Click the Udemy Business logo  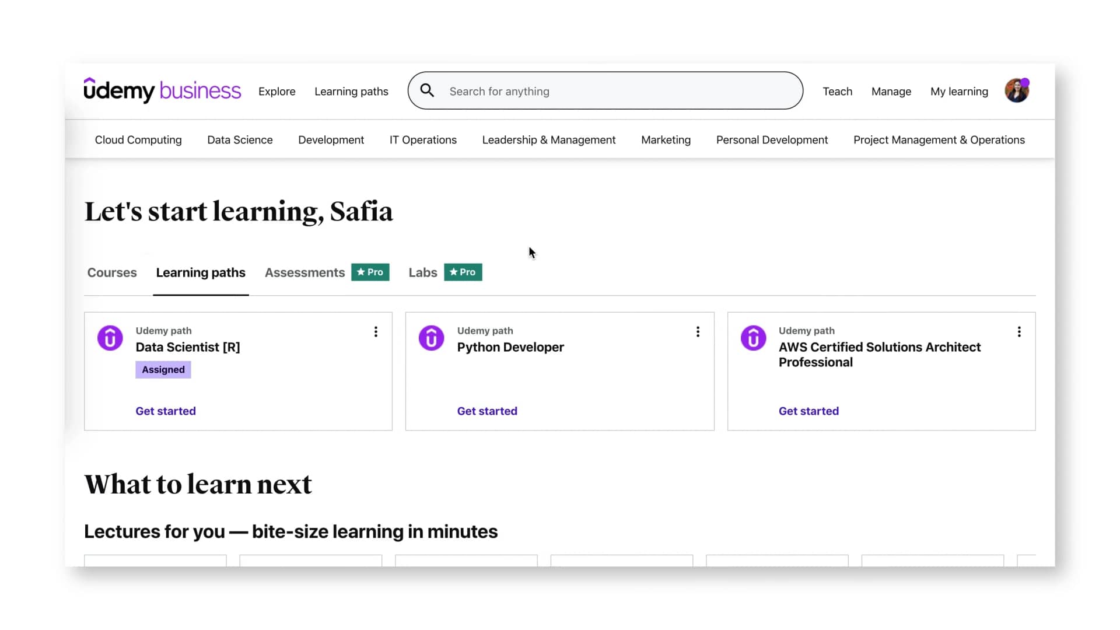pos(162,90)
